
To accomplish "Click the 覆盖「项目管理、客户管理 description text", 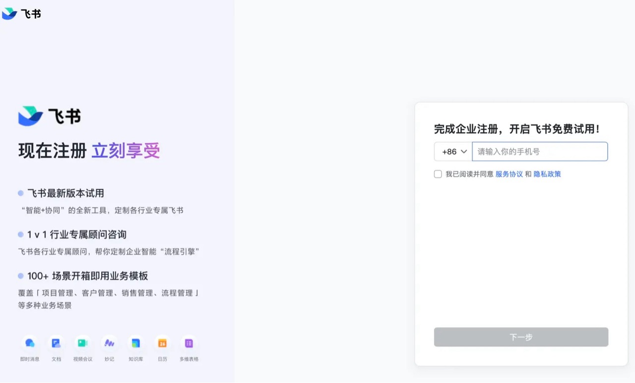I will click(108, 299).
